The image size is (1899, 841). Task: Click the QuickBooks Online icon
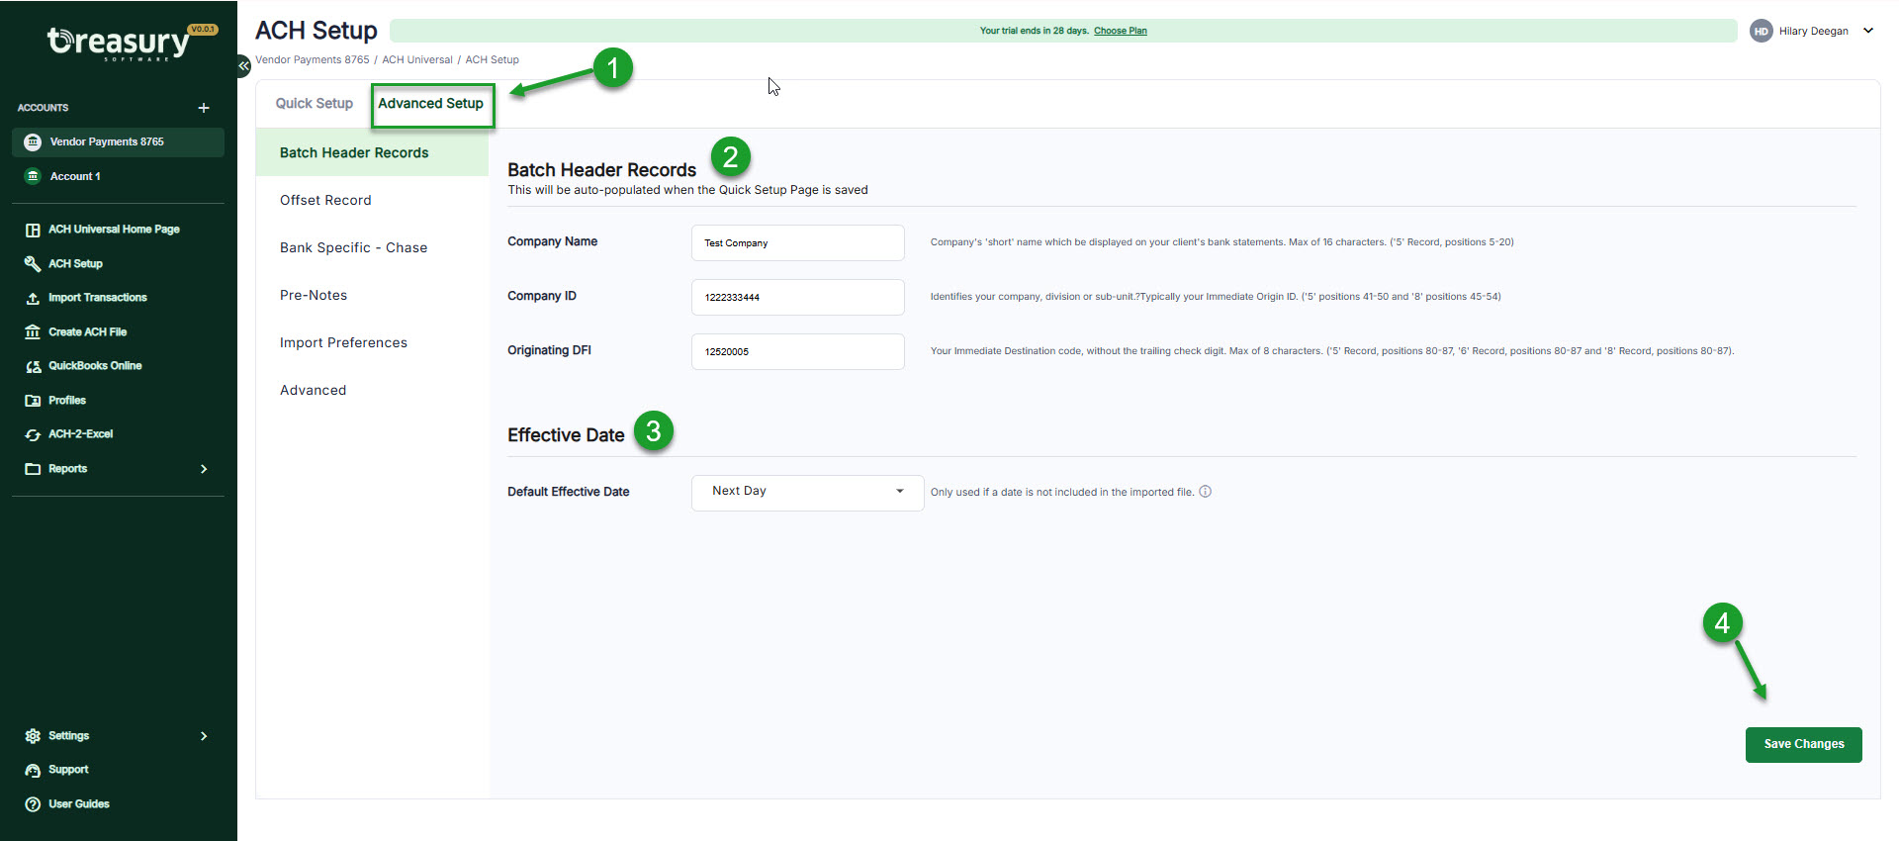point(33,366)
